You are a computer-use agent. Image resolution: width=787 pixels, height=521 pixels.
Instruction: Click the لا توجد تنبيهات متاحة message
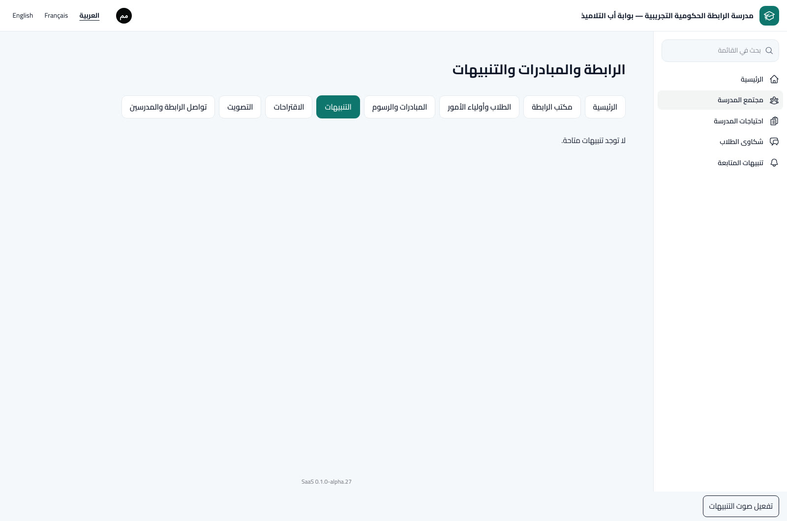pyautogui.click(x=593, y=141)
